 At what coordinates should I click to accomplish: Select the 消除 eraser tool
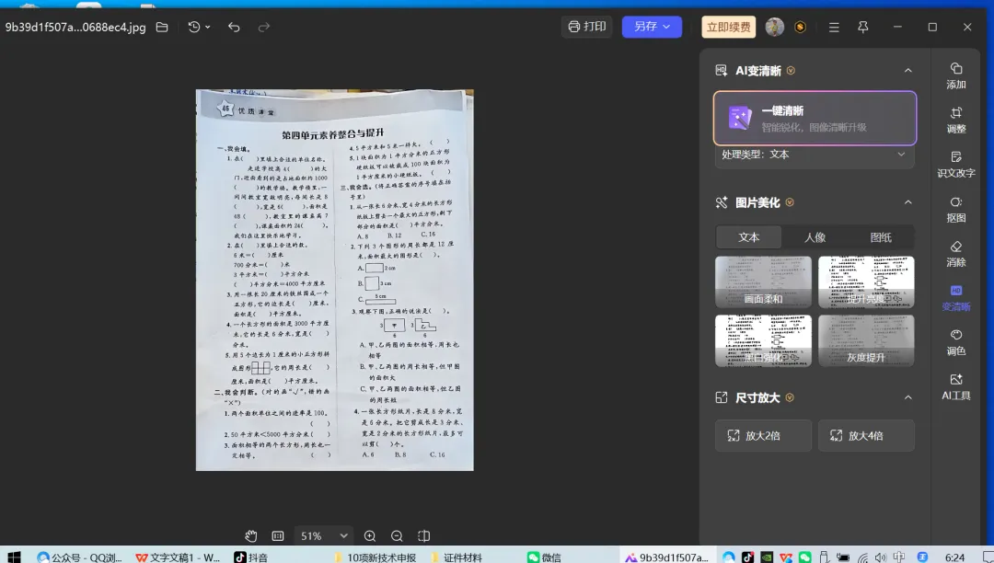coord(956,254)
